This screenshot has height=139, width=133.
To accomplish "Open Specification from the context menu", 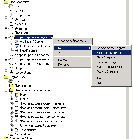I will click(x=72, y=41).
